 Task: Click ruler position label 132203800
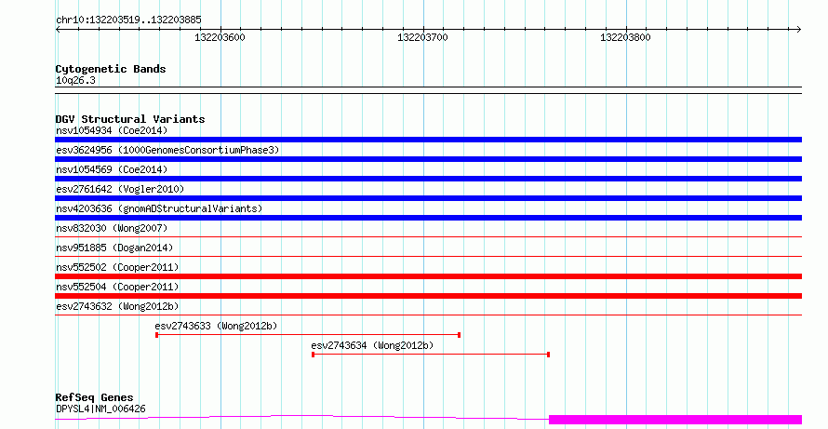pyautogui.click(x=625, y=37)
